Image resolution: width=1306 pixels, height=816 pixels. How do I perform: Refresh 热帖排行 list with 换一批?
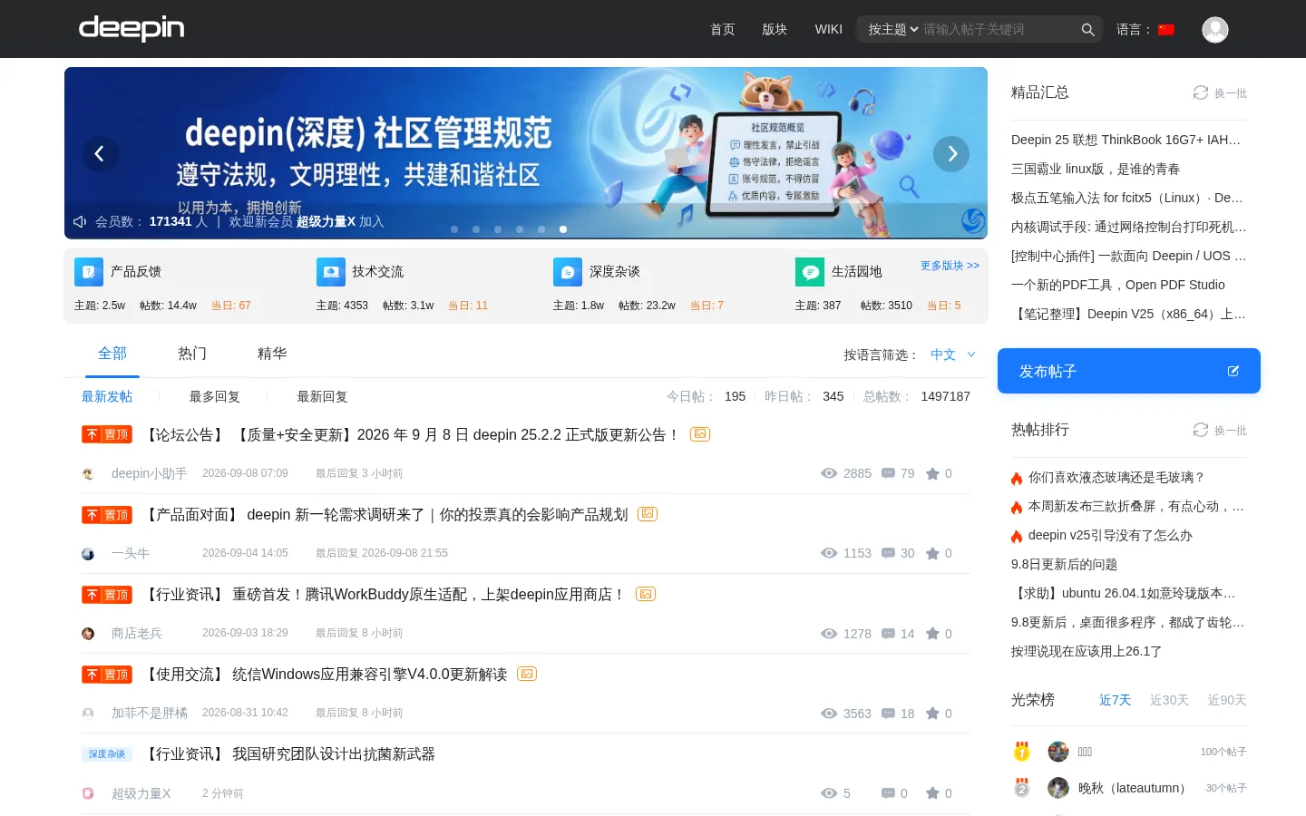(1220, 431)
